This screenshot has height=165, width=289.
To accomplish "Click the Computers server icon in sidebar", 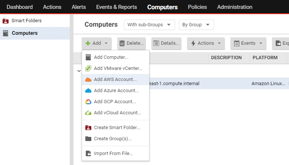I will (6, 33).
